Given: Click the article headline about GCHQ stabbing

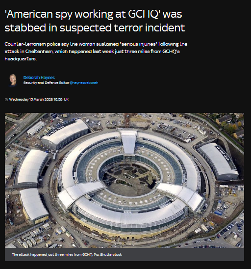Looking at the screenshot, I should (95, 21).
